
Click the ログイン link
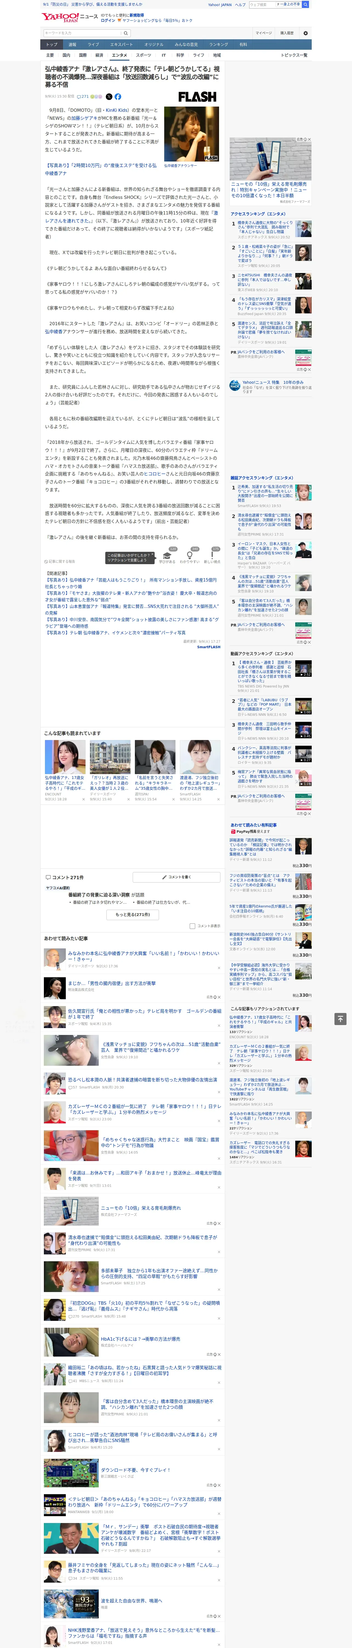pyautogui.click(x=108, y=21)
